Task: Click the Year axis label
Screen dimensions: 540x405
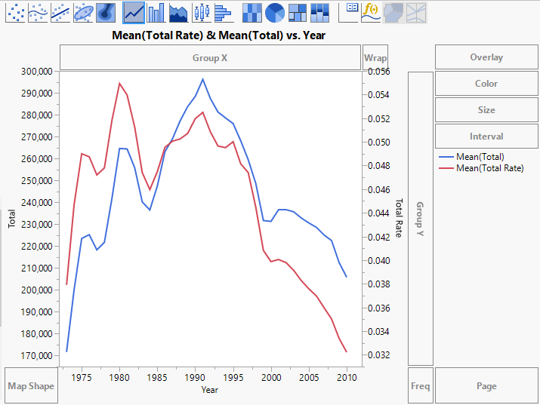Action: tap(210, 390)
